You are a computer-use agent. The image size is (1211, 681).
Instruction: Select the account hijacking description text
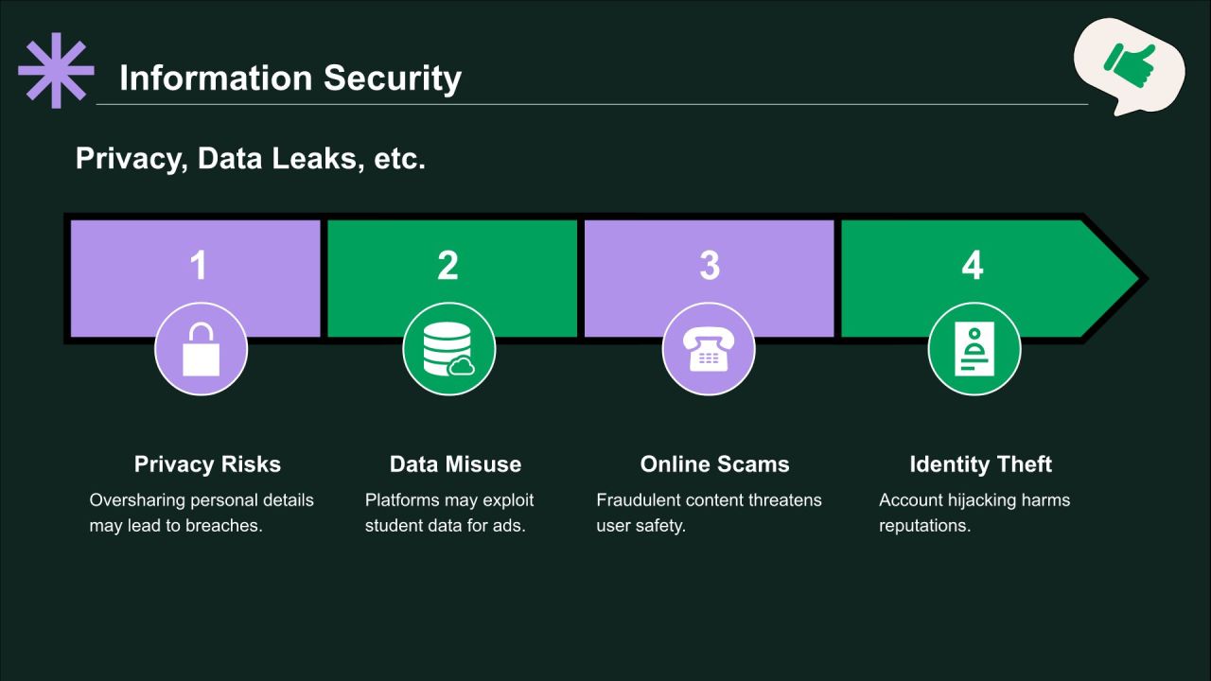click(x=974, y=513)
